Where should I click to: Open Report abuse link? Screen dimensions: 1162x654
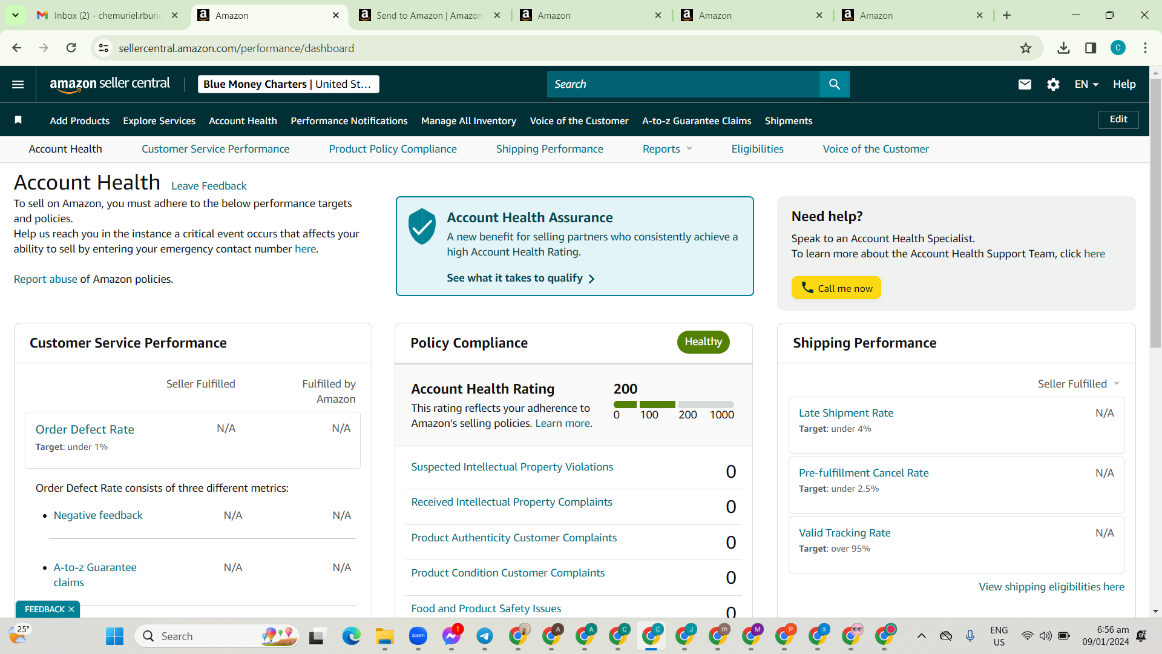(x=45, y=279)
